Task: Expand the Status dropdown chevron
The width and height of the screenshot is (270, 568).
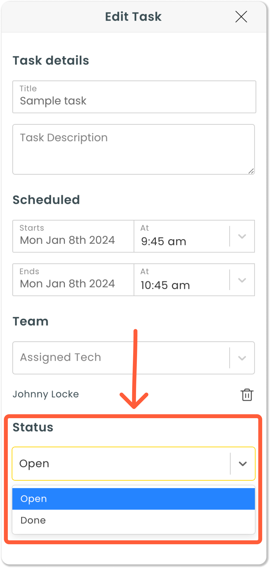Action: [243, 464]
